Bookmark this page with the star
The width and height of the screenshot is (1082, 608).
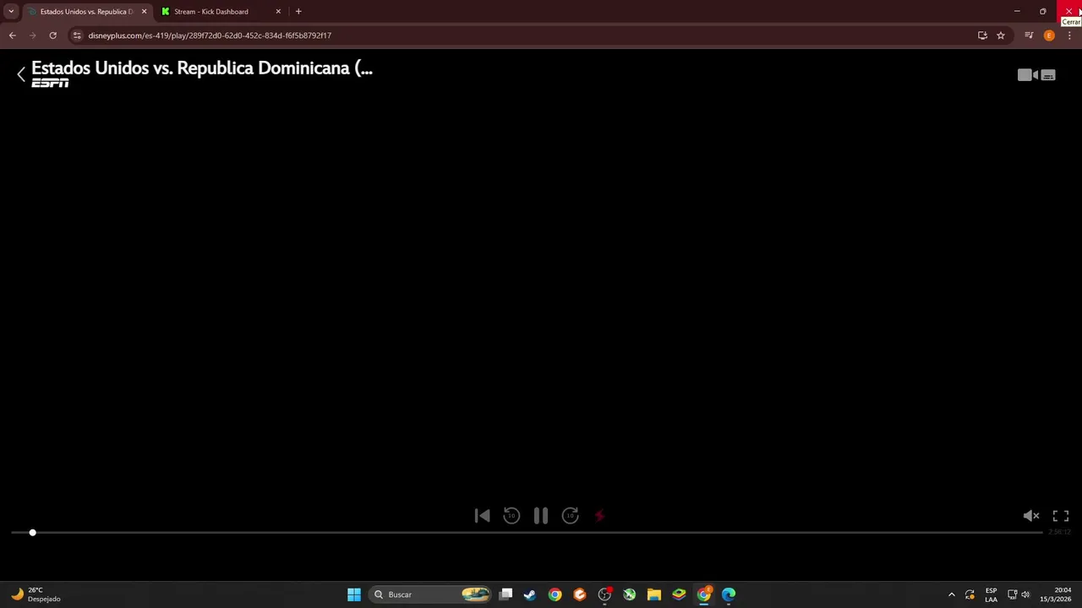pyautogui.click(x=1001, y=35)
